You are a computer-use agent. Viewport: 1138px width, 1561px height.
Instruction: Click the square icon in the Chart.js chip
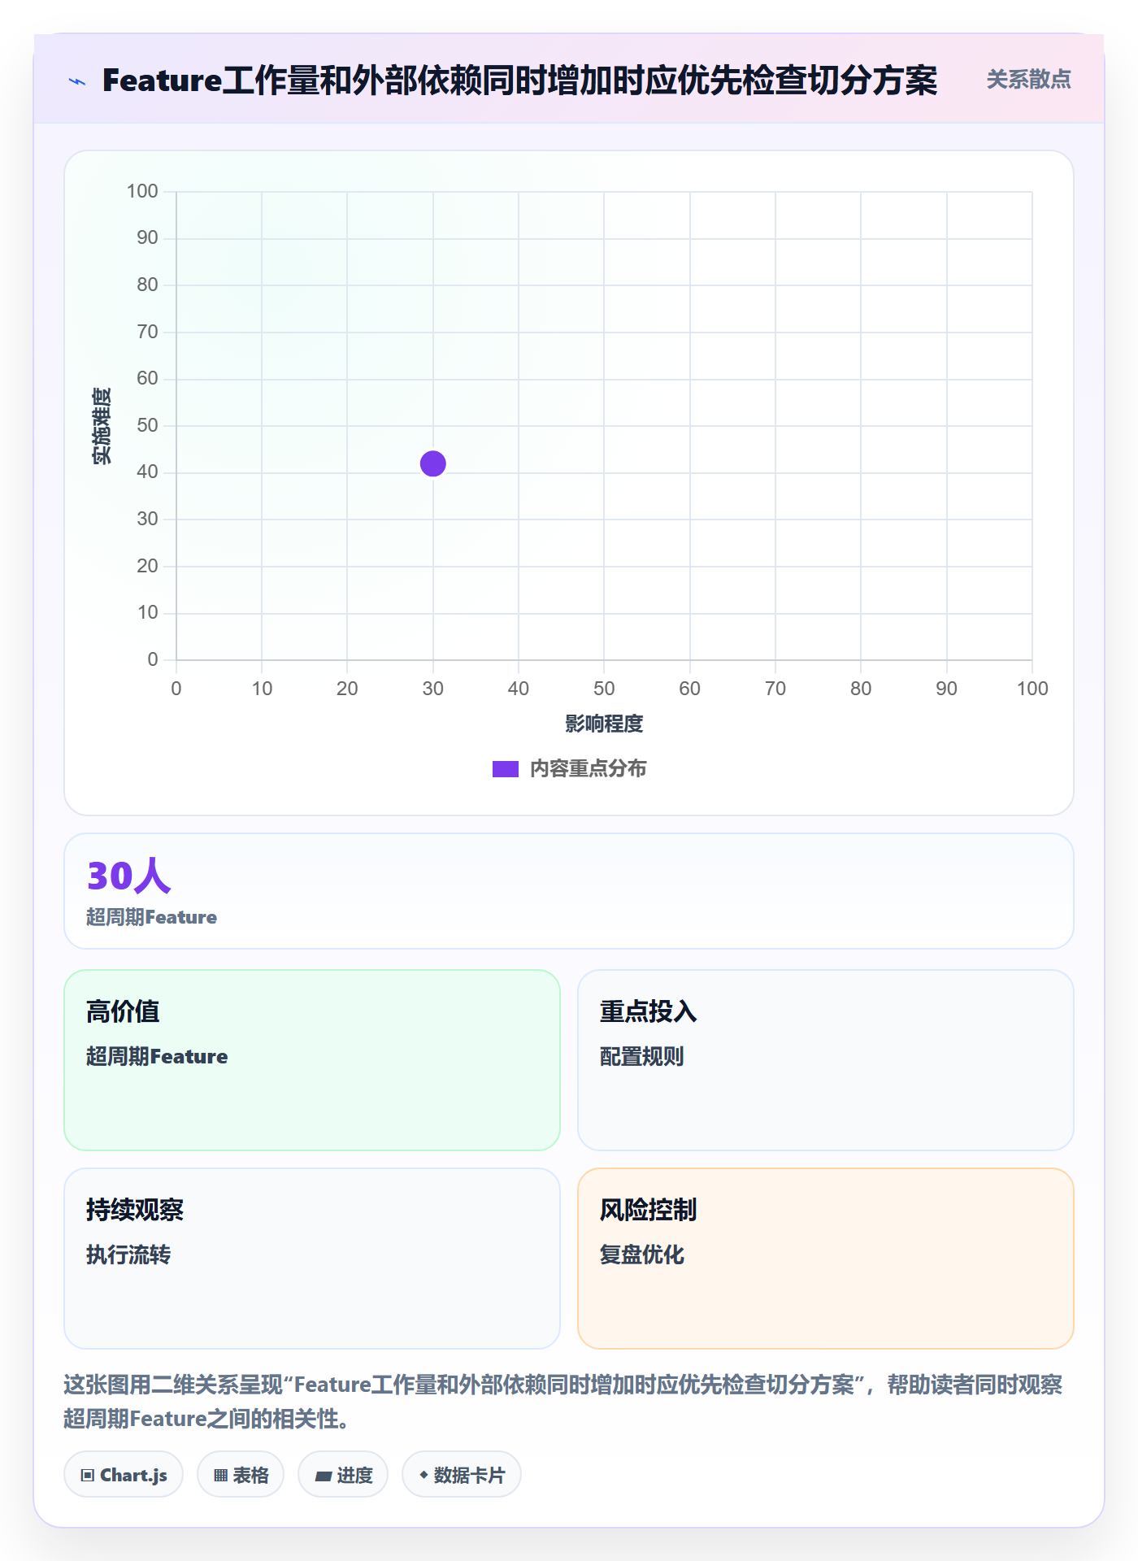pyautogui.click(x=88, y=1475)
